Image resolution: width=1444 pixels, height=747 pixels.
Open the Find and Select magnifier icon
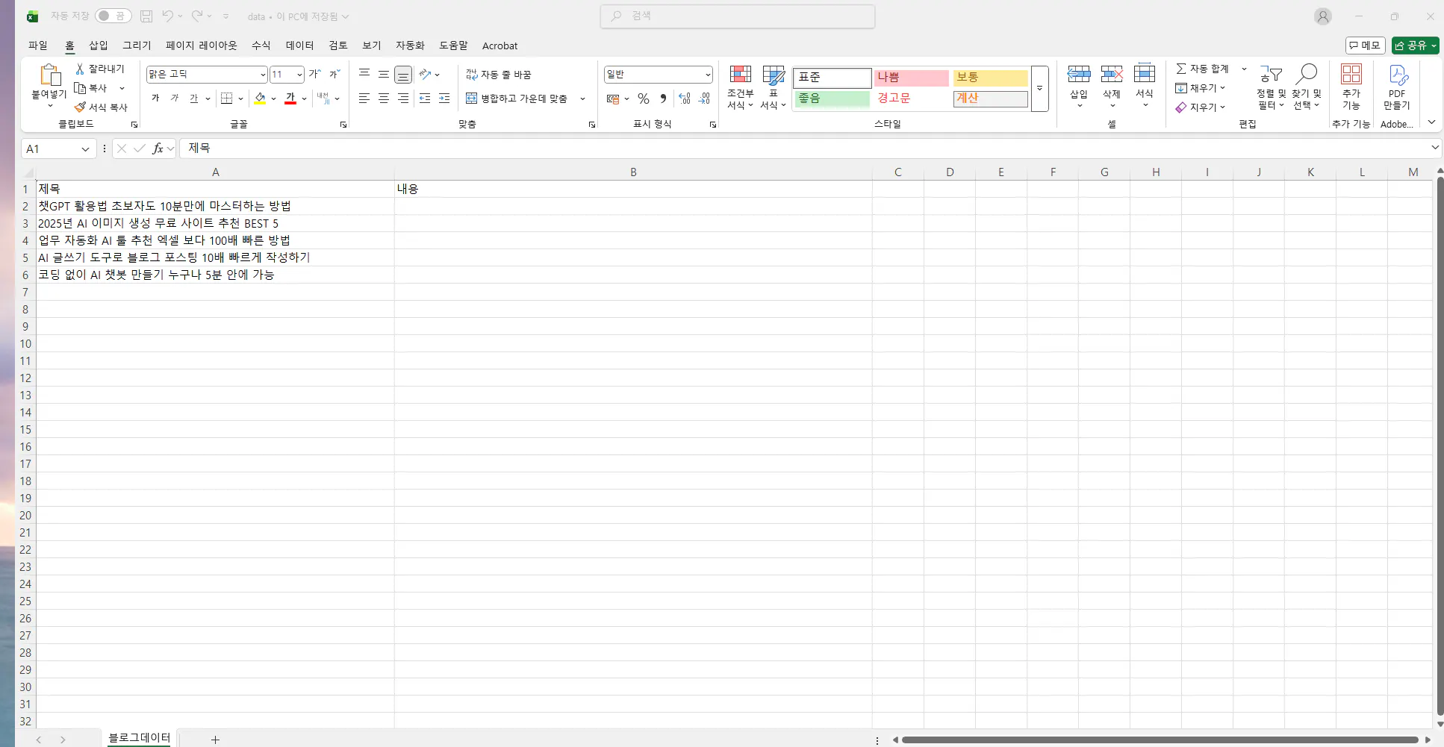(x=1307, y=74)
